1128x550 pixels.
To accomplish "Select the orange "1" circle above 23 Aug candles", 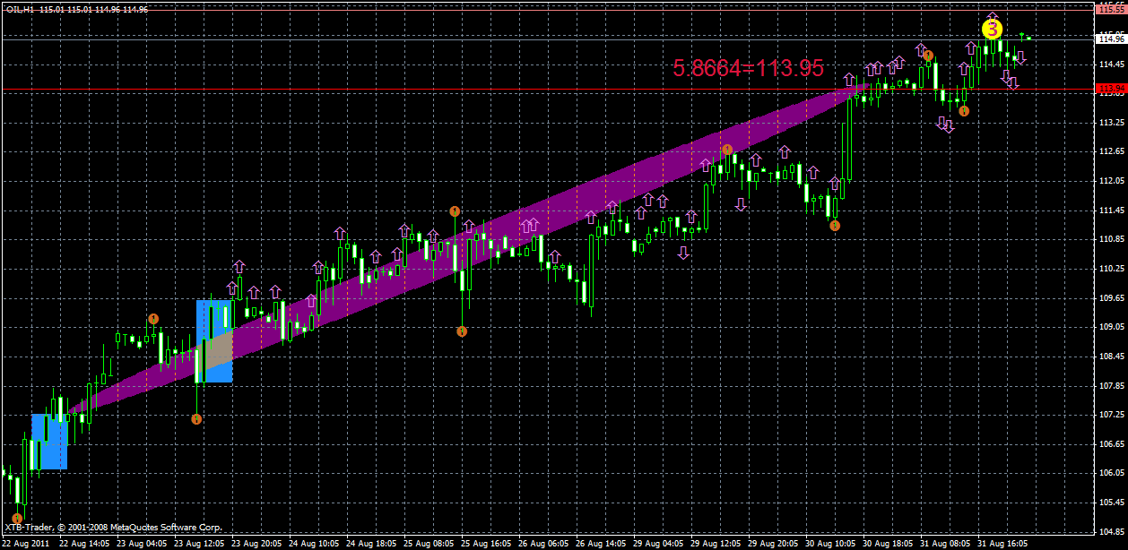I will coord(152,317).
